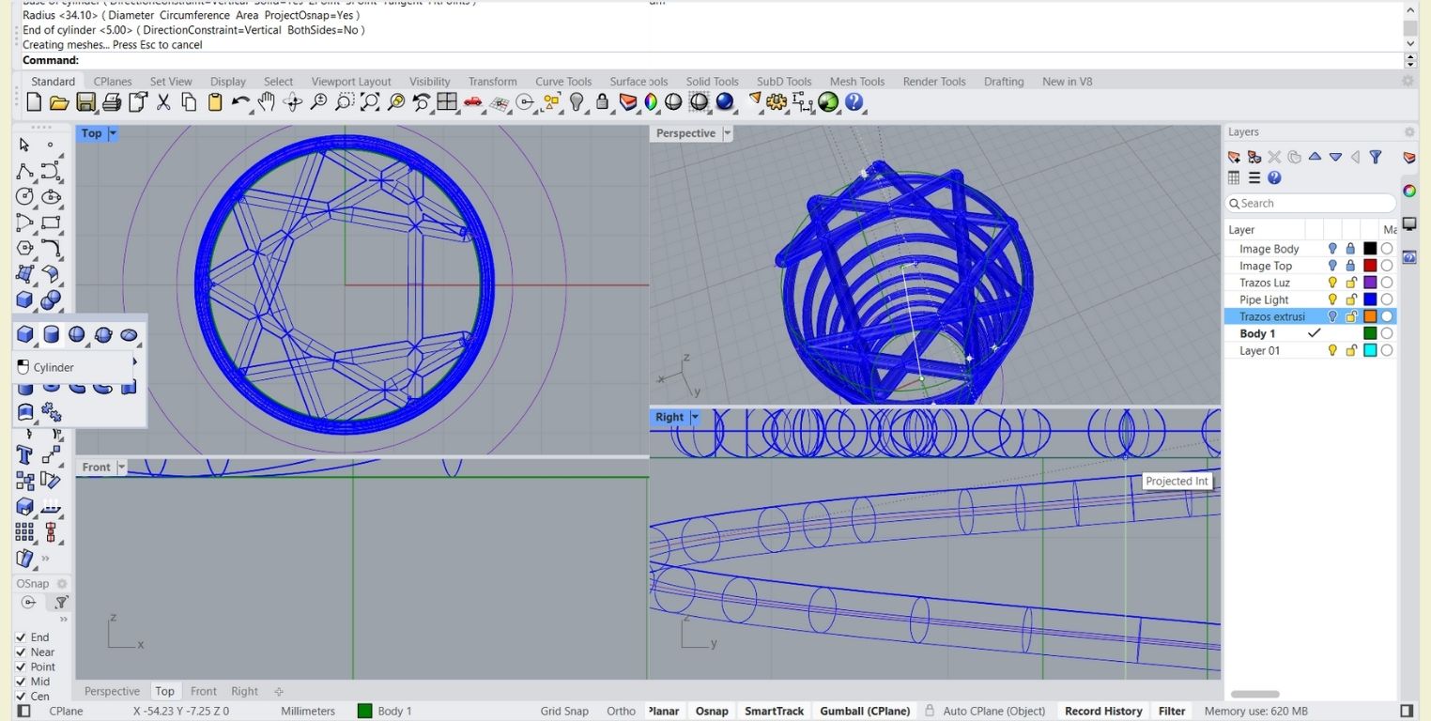
Task: Print using the printer icon
Action: pyautogui.click(x=112, y=102)
